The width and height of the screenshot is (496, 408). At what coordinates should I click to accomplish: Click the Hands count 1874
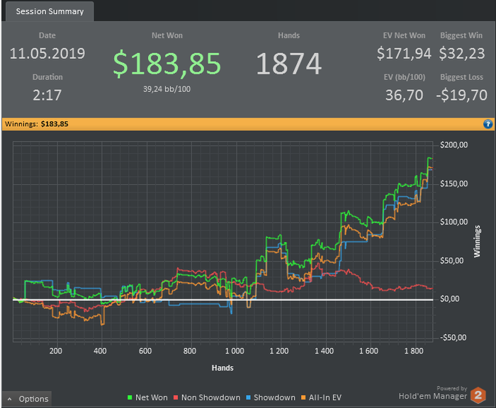(289, 64)
